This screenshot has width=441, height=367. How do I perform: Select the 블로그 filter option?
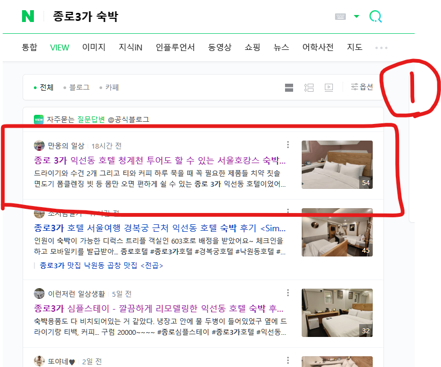[x=76, y=87]
